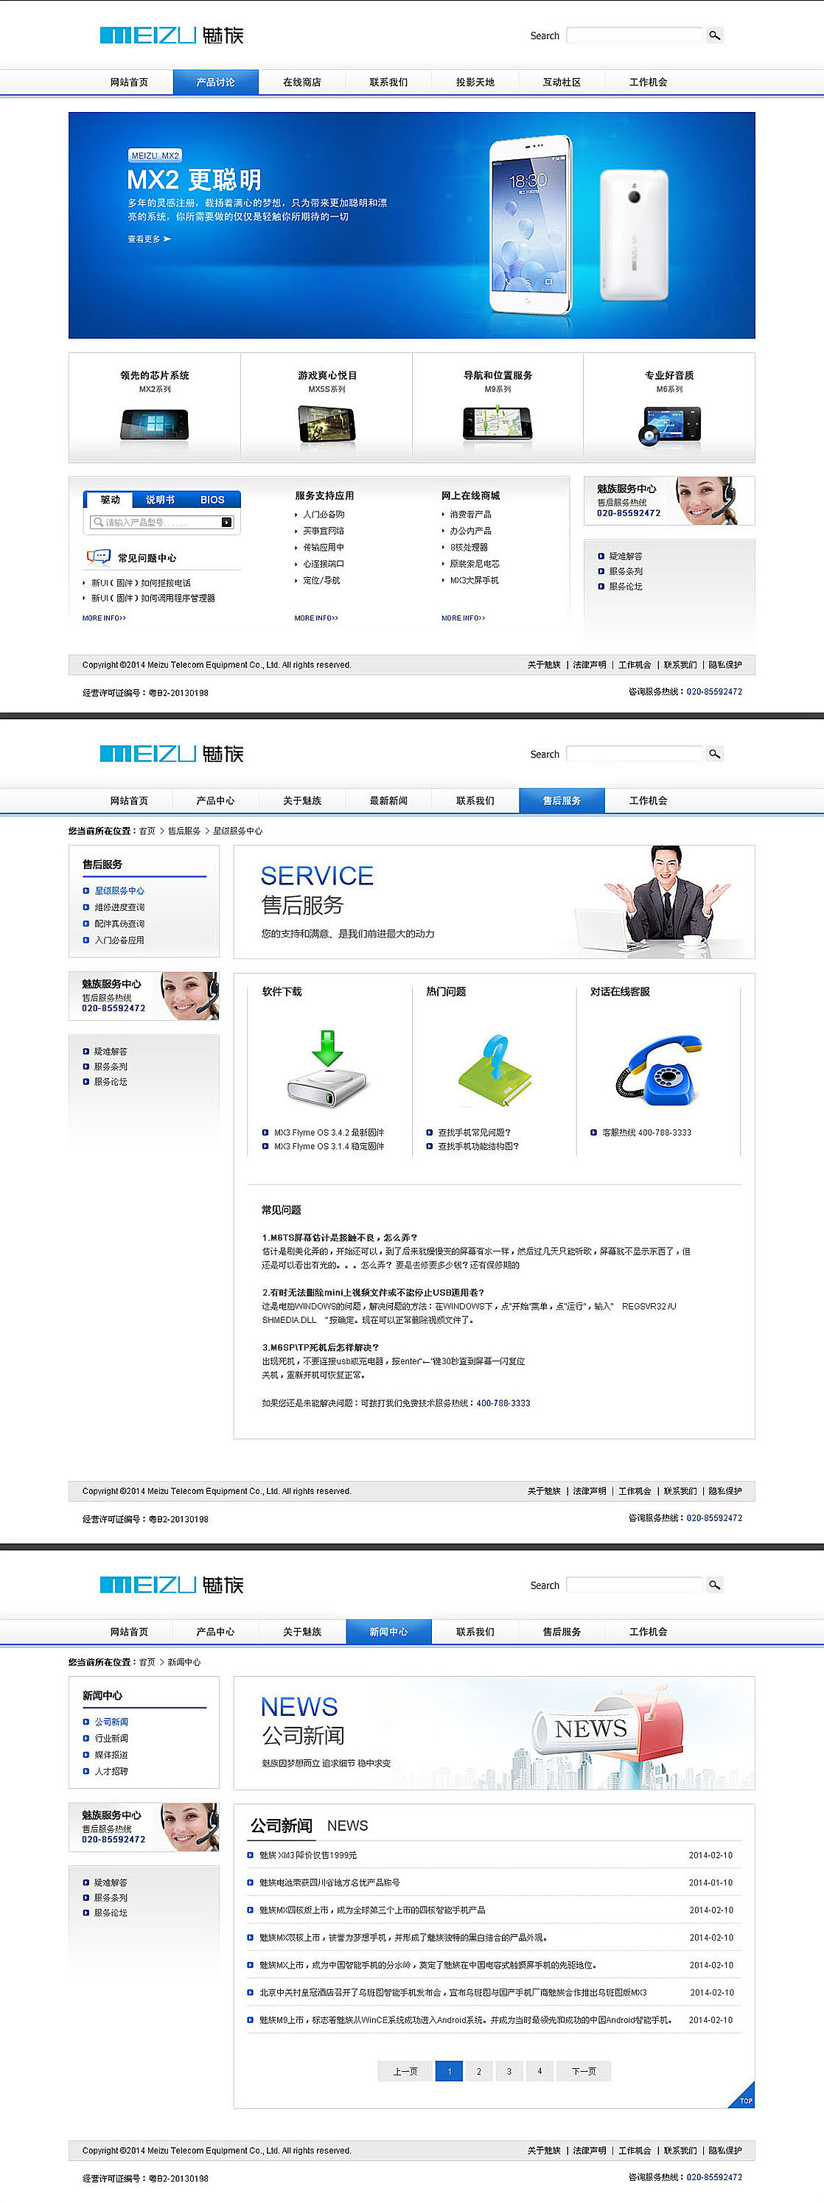Screen dimensions: 824x2203
Task: Click the MEIZU logo on the MX2 homepage
Action: [172, 35]
